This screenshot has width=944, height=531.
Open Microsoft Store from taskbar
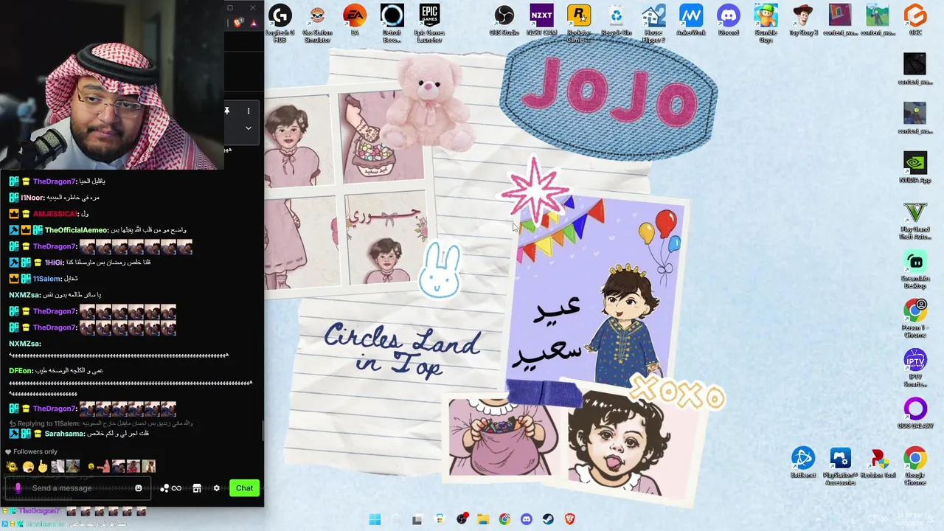tap(440, 519)
